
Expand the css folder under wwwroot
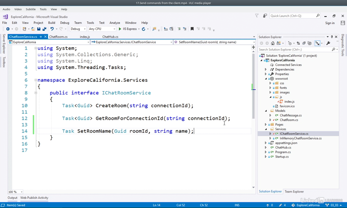(270, 83)
